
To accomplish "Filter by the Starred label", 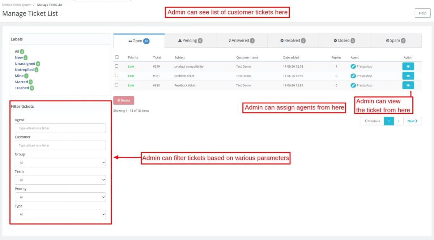I will tap(21, 82).
